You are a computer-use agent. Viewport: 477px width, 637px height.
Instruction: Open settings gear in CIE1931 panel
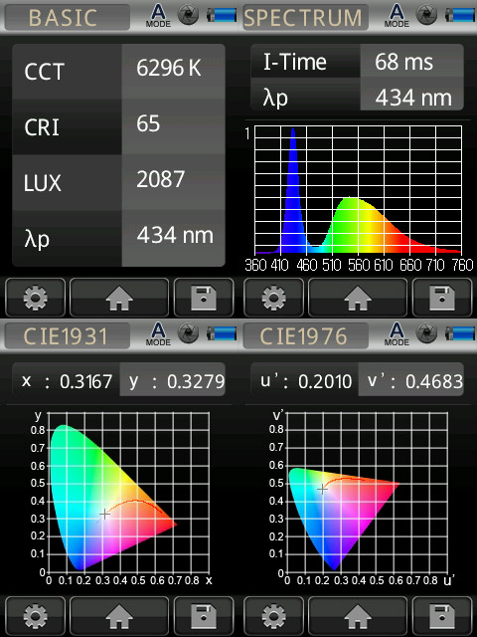point(36,616)
